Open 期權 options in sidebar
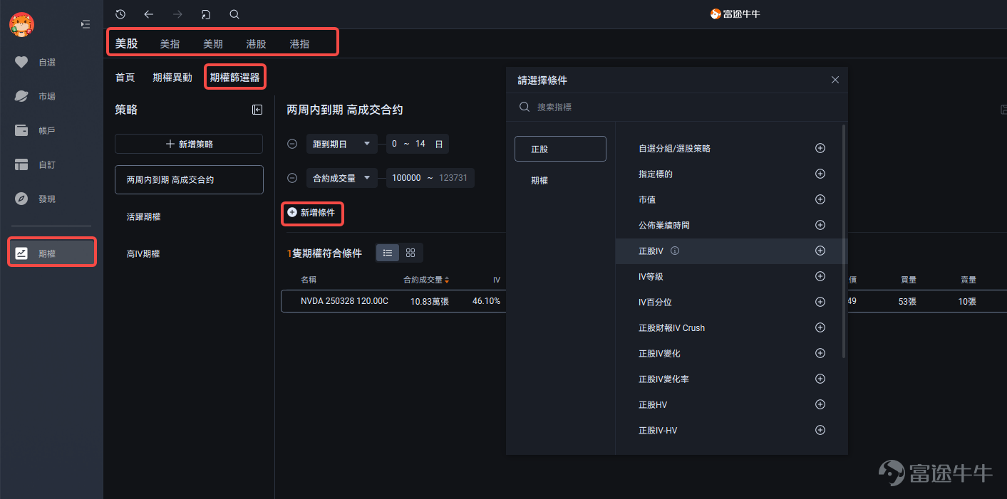1007x499 pixels. (51, 253)
